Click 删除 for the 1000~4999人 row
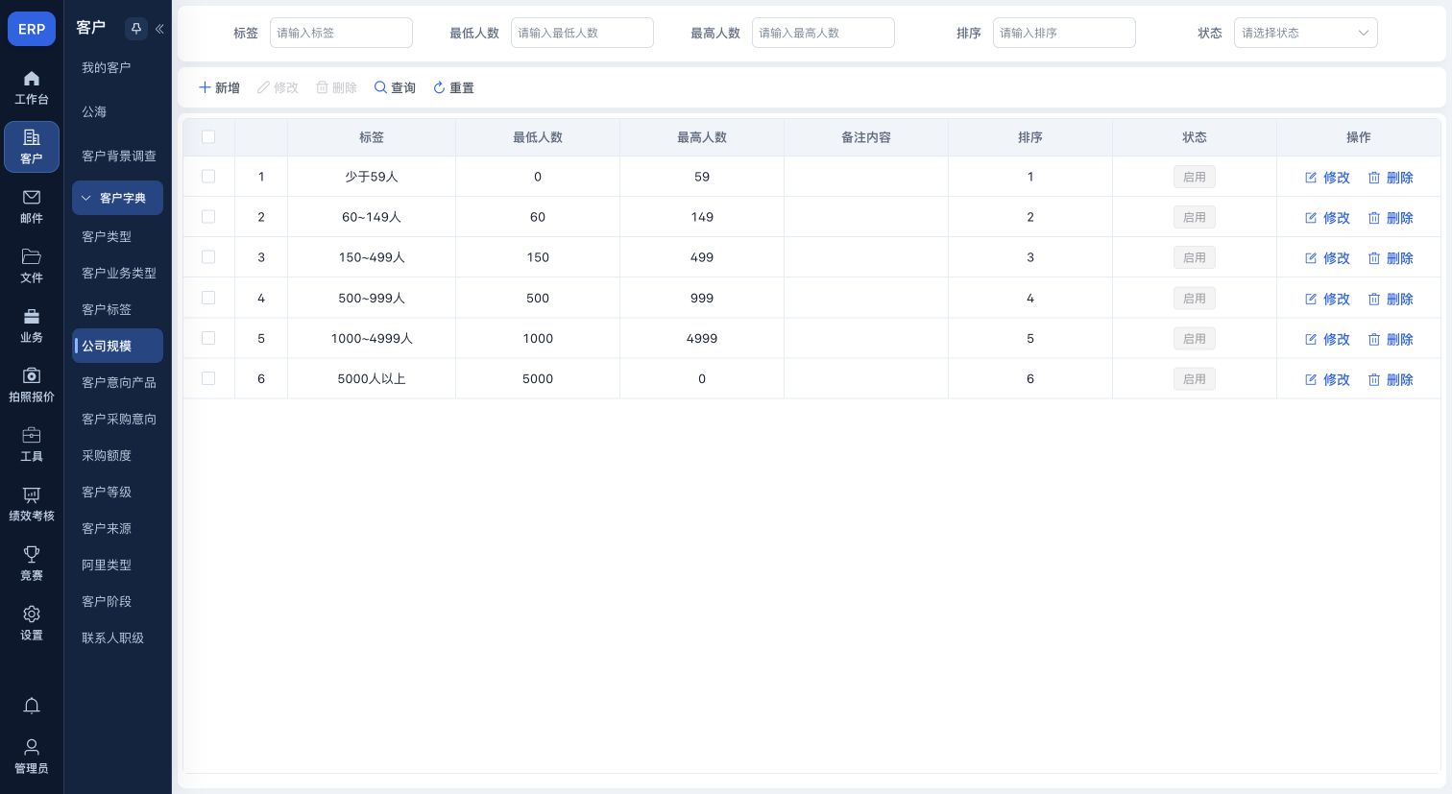 point(1391,339)
